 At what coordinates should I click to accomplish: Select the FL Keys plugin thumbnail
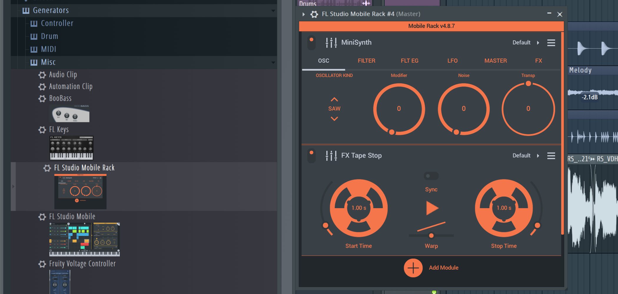click(71, 148)
